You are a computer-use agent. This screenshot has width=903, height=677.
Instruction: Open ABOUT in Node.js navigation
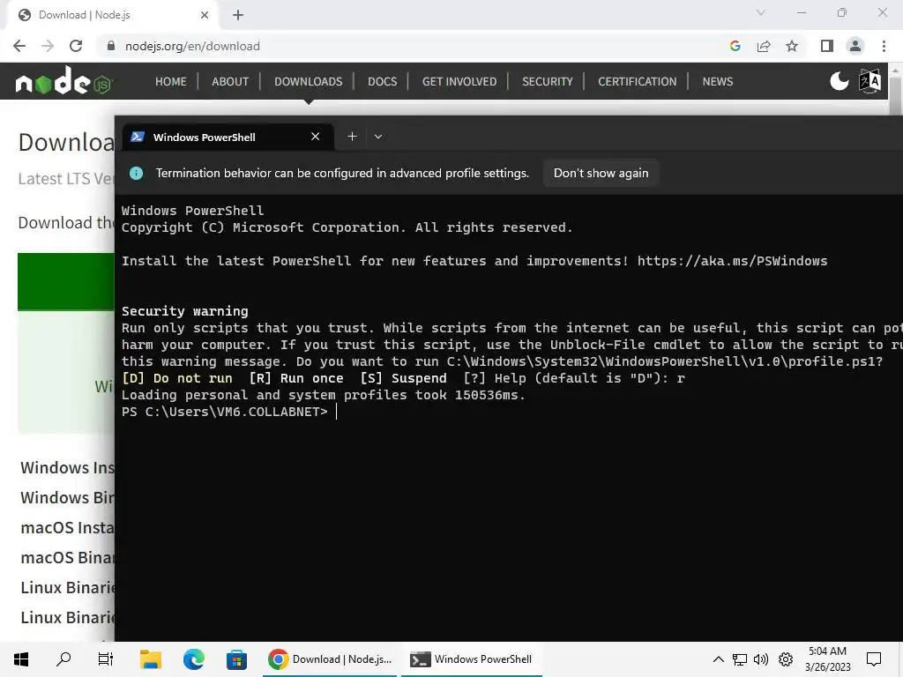[x=230, y=82]
